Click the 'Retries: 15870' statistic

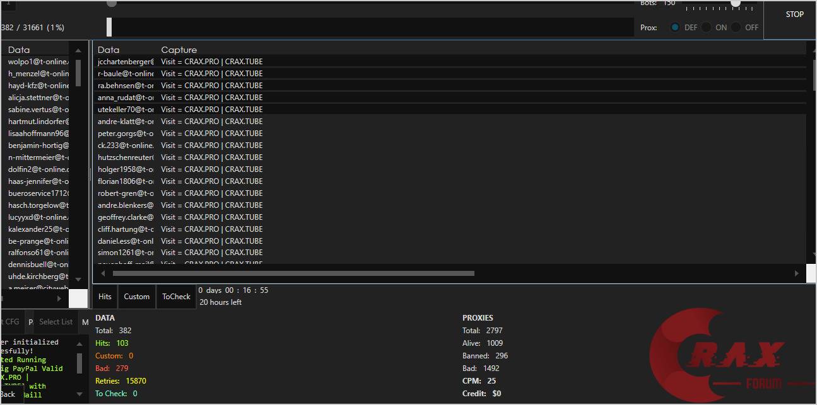[120, 381]
